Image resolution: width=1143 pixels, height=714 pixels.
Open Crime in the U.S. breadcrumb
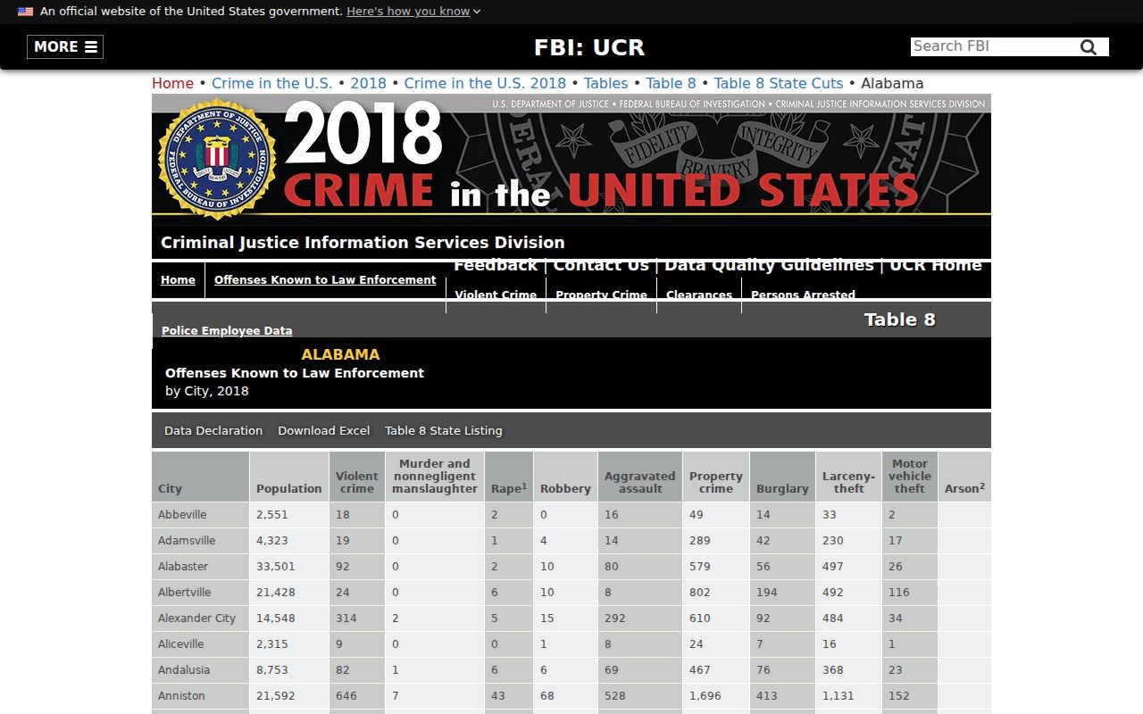pos(271,83)
